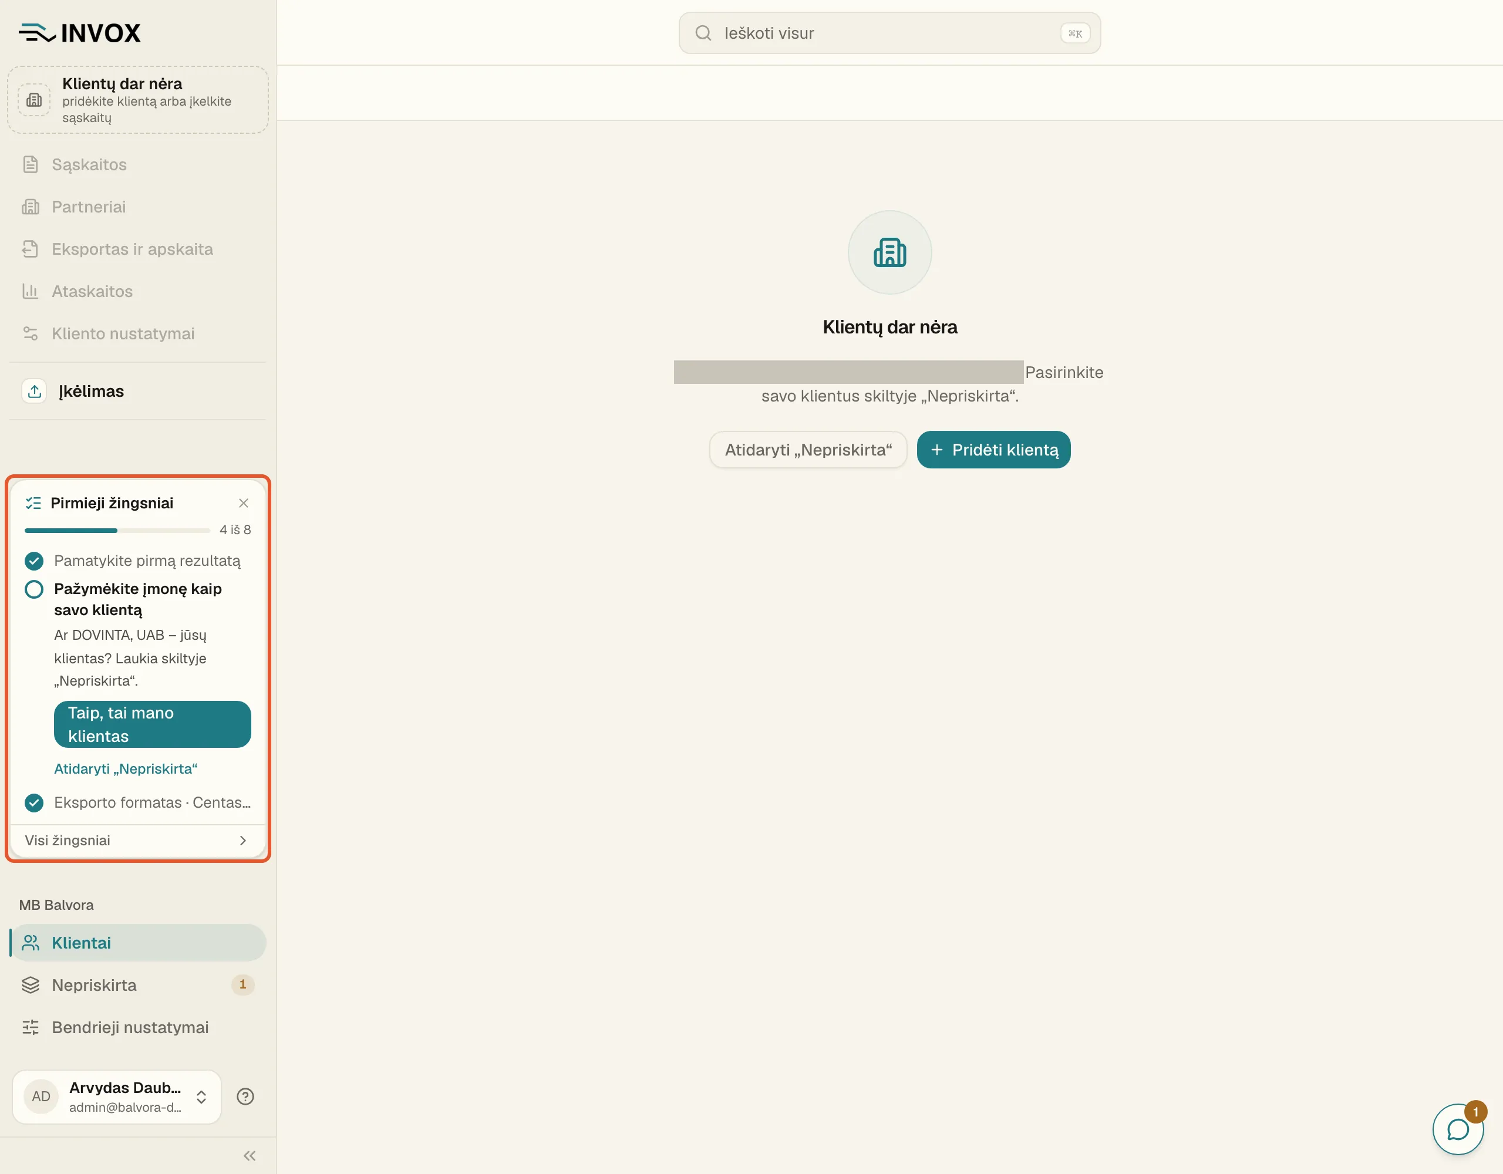Click the admin@balvora-d... email text

(x=124, y=1107)
